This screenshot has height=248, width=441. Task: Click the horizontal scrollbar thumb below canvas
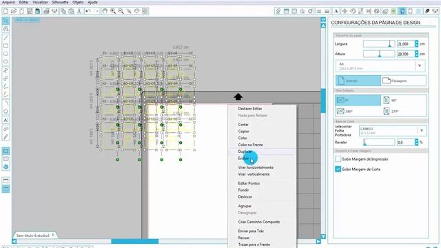135,241
